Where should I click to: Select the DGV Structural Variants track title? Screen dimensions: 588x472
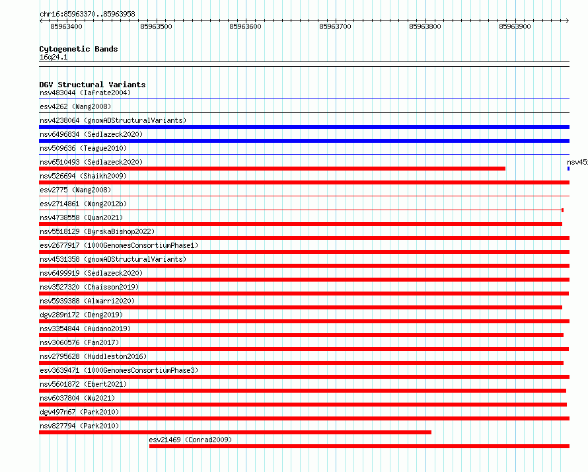[92, 85]
